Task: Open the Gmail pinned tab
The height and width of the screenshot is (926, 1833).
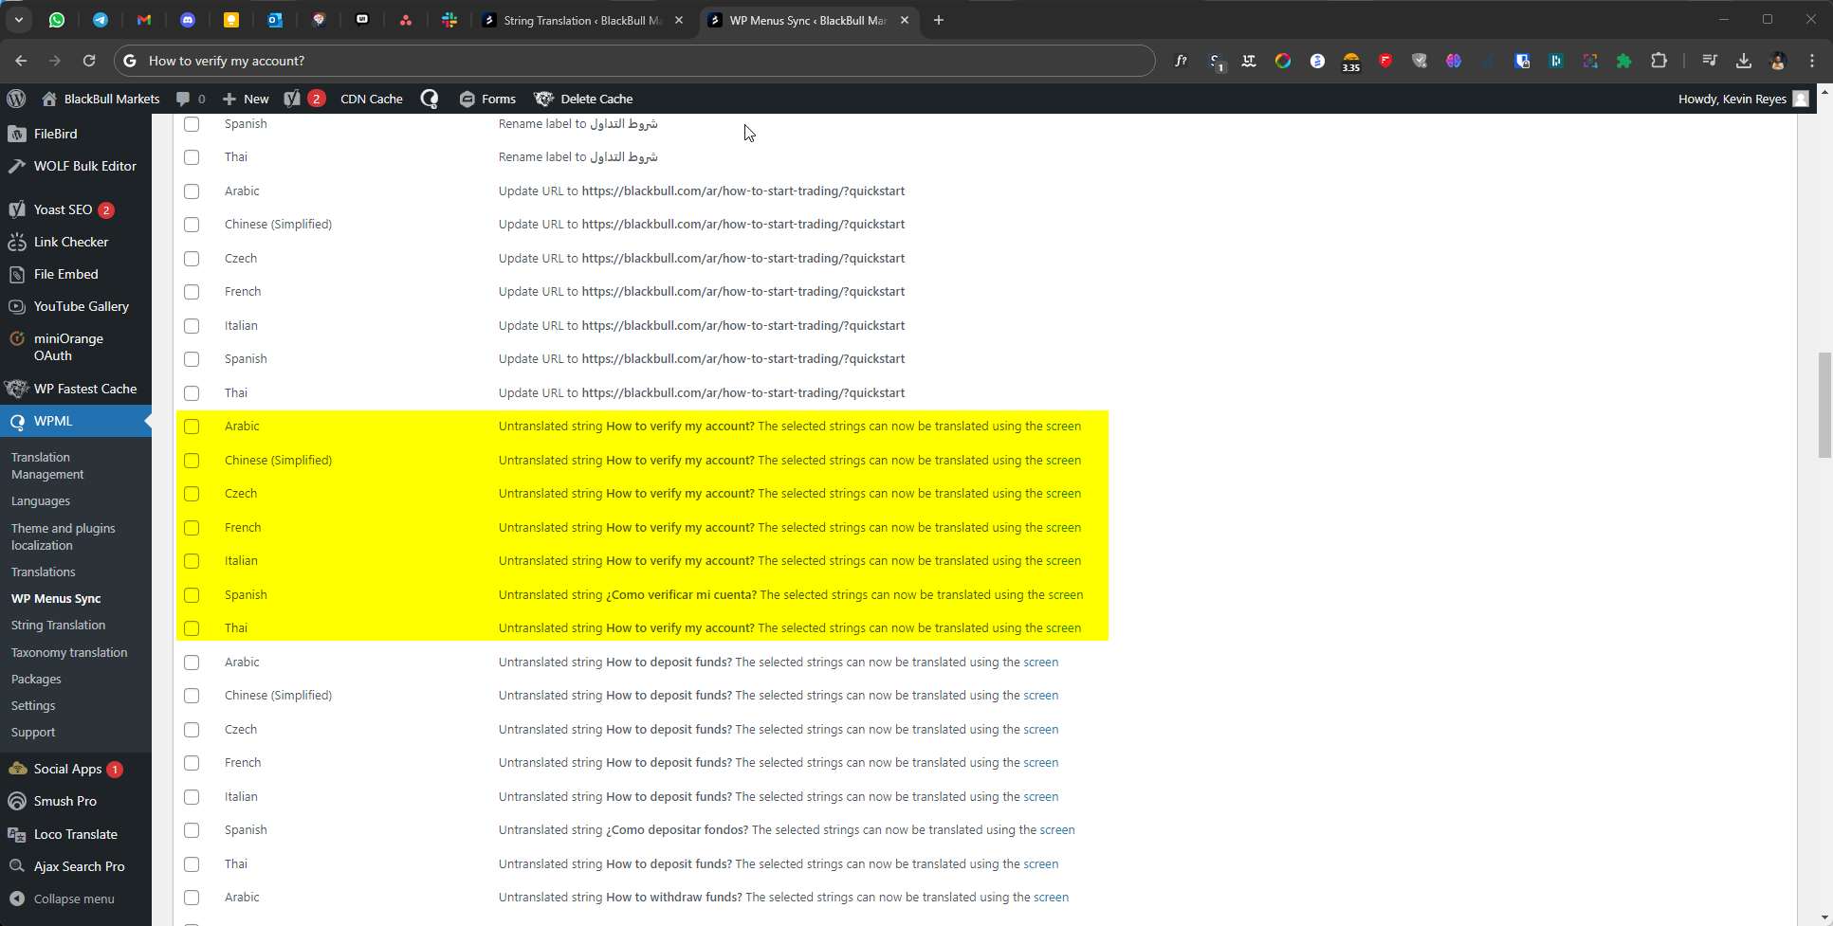Action: [144, 20]
